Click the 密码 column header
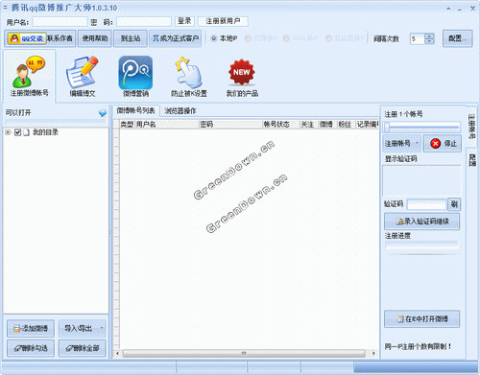The height and width of the screenshot is (375, 480). 230,124
